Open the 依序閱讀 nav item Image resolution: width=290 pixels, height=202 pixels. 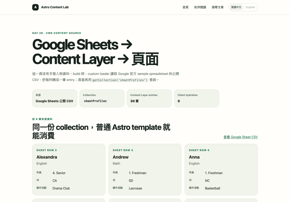[200, 7]
